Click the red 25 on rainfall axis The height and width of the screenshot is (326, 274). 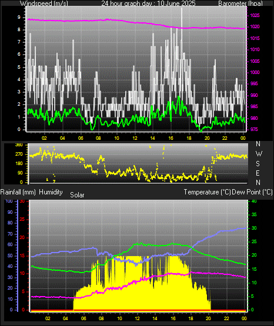click(x=22, y=220)
